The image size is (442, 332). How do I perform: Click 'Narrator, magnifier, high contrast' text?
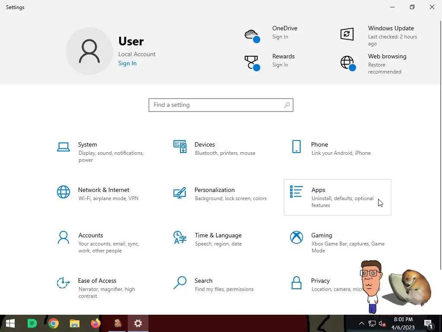pyautogui.click(x=107, y=293)
